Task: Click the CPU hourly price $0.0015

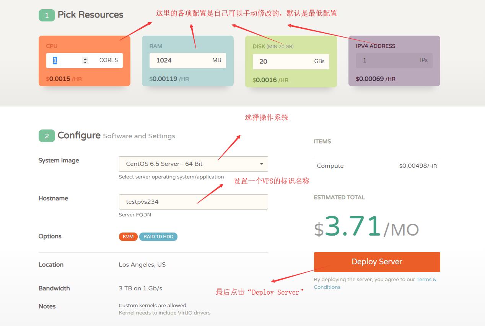Action: pyautogui.click(x=60, y=79)
